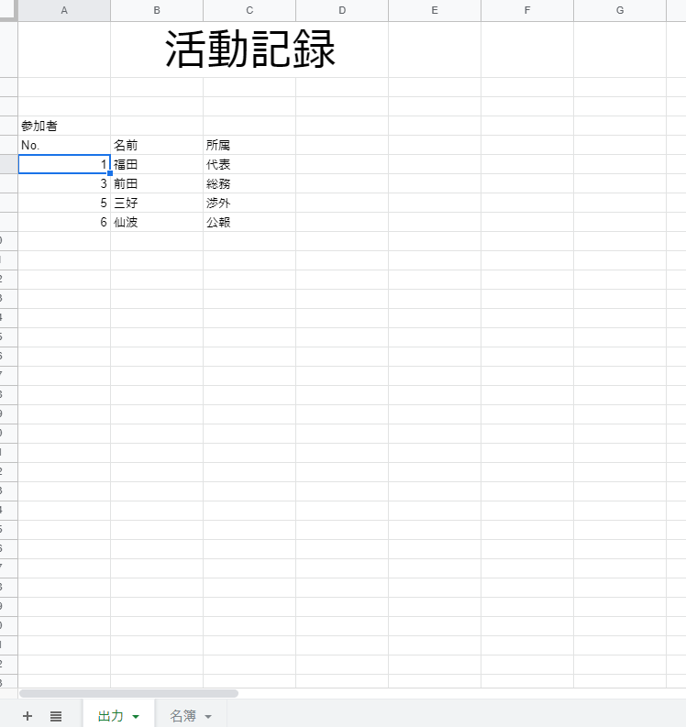The width and height of the screenshot is (686, 727).
Task: Select the cell containing number 6
Action: [64, 222]
